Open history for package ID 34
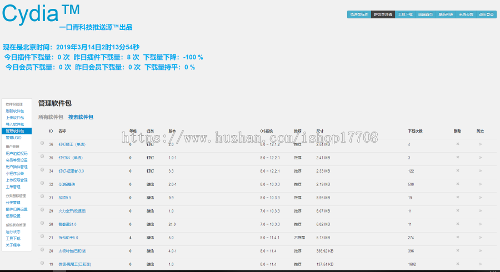This screenshot has height=272, width=500. tap(480, 171)
